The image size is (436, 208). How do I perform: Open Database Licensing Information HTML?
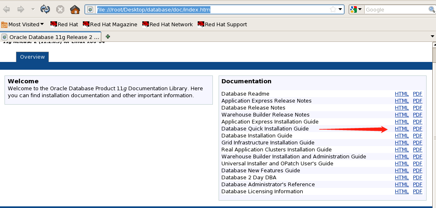[x=402, y=191]
